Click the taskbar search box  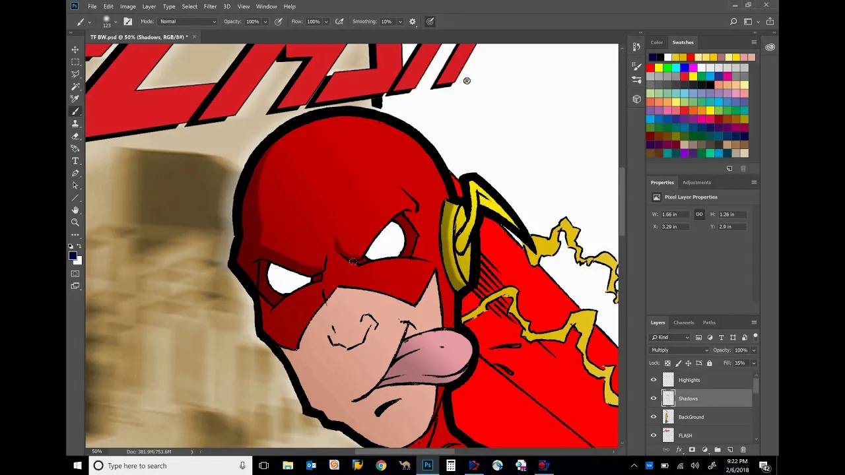[170, 466]
